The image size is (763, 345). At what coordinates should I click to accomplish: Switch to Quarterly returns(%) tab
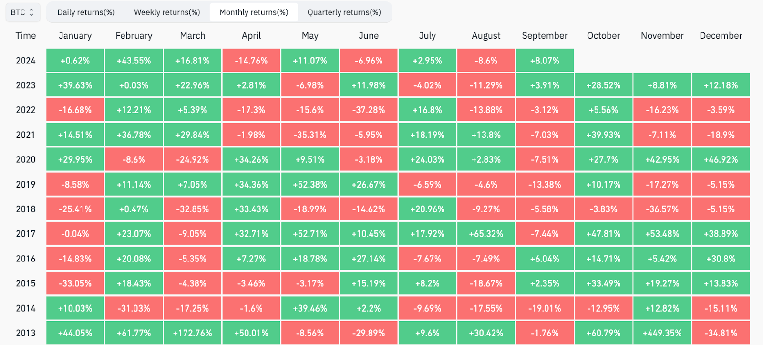coord(344,12)
